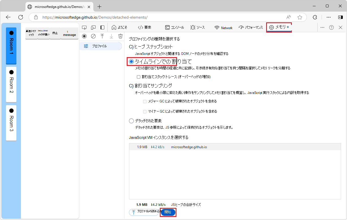347x220 pixels.
Task: Toggle the browser sidebar icon
Action: 340,17
